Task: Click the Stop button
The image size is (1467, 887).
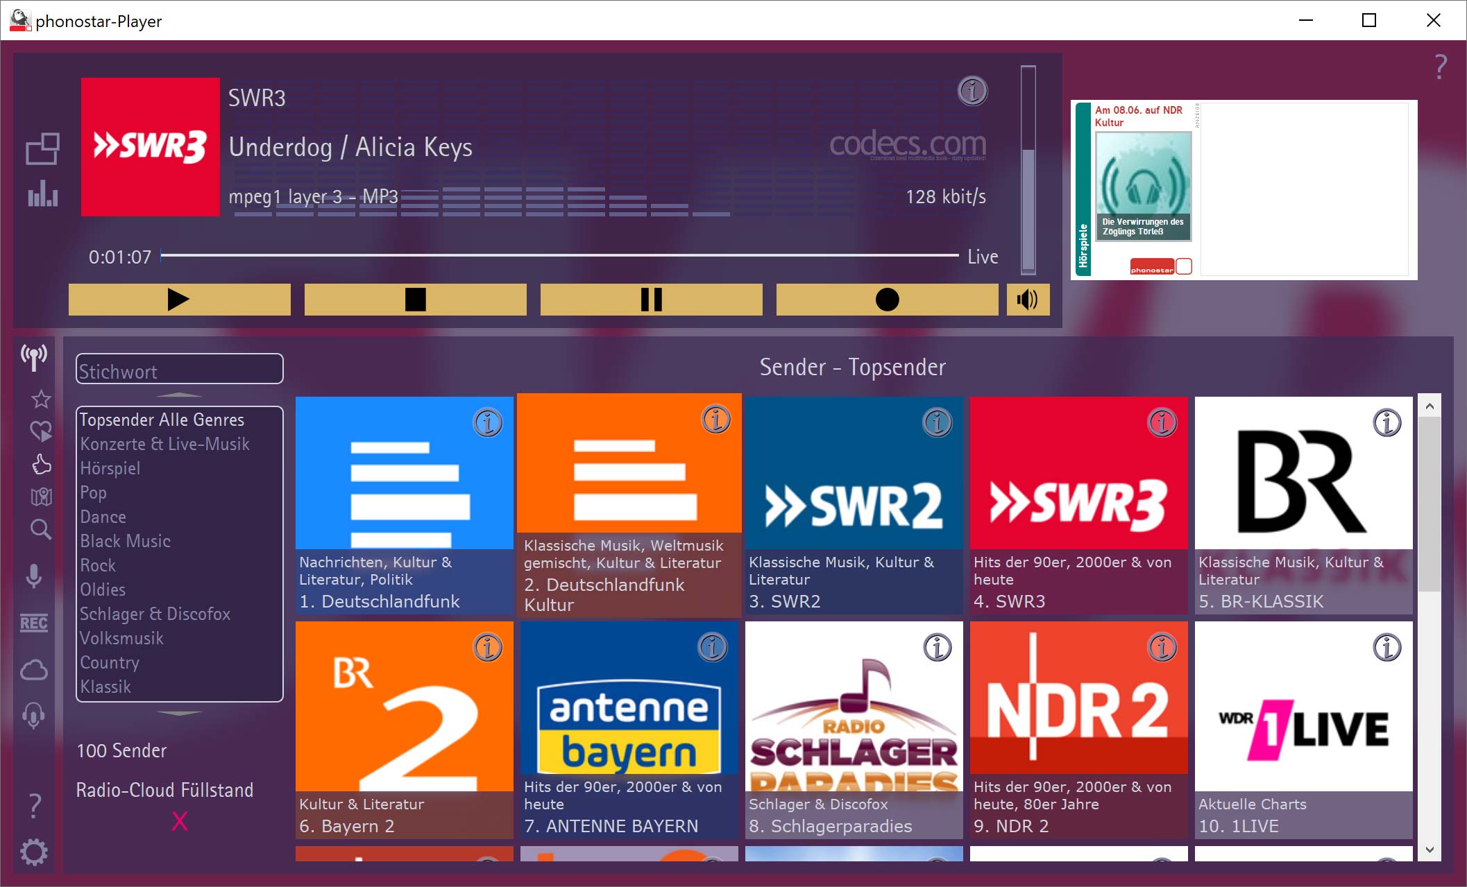Action: click(x=415, y=300)
